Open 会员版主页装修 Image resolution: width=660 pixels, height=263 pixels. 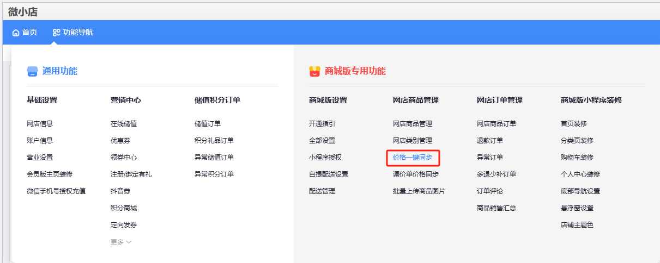[x=50, y=174]
